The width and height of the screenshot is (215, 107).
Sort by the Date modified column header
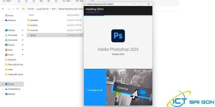coord(73,15)
